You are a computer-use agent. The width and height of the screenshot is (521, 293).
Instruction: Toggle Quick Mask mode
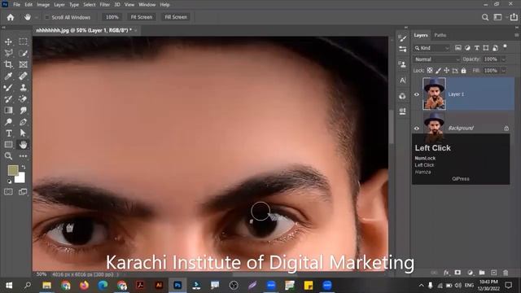click(x=8, y=192)
